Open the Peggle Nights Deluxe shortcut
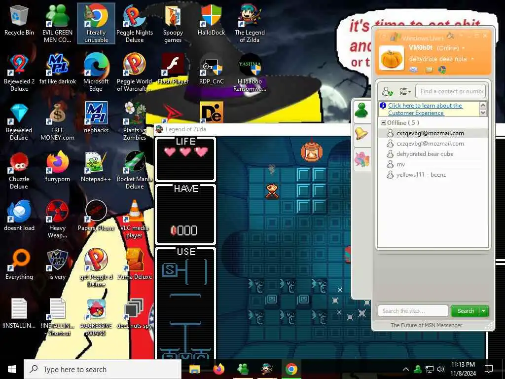 coord(135,23)
